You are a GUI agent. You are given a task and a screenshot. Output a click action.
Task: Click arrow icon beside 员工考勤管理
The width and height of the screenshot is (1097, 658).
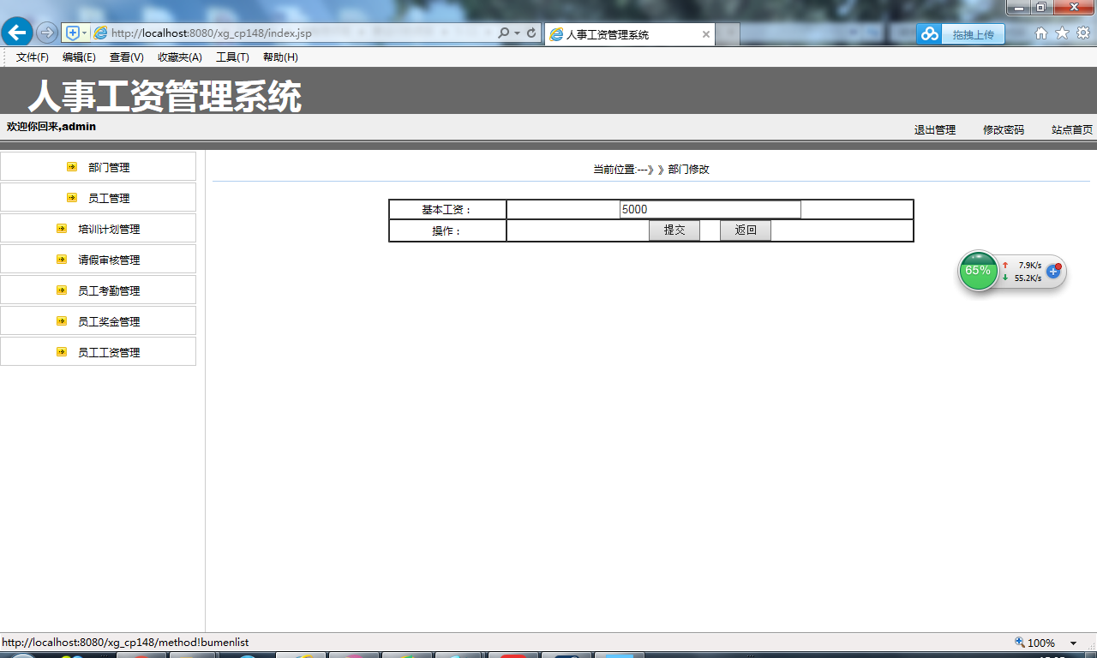[x=62, y=290]
